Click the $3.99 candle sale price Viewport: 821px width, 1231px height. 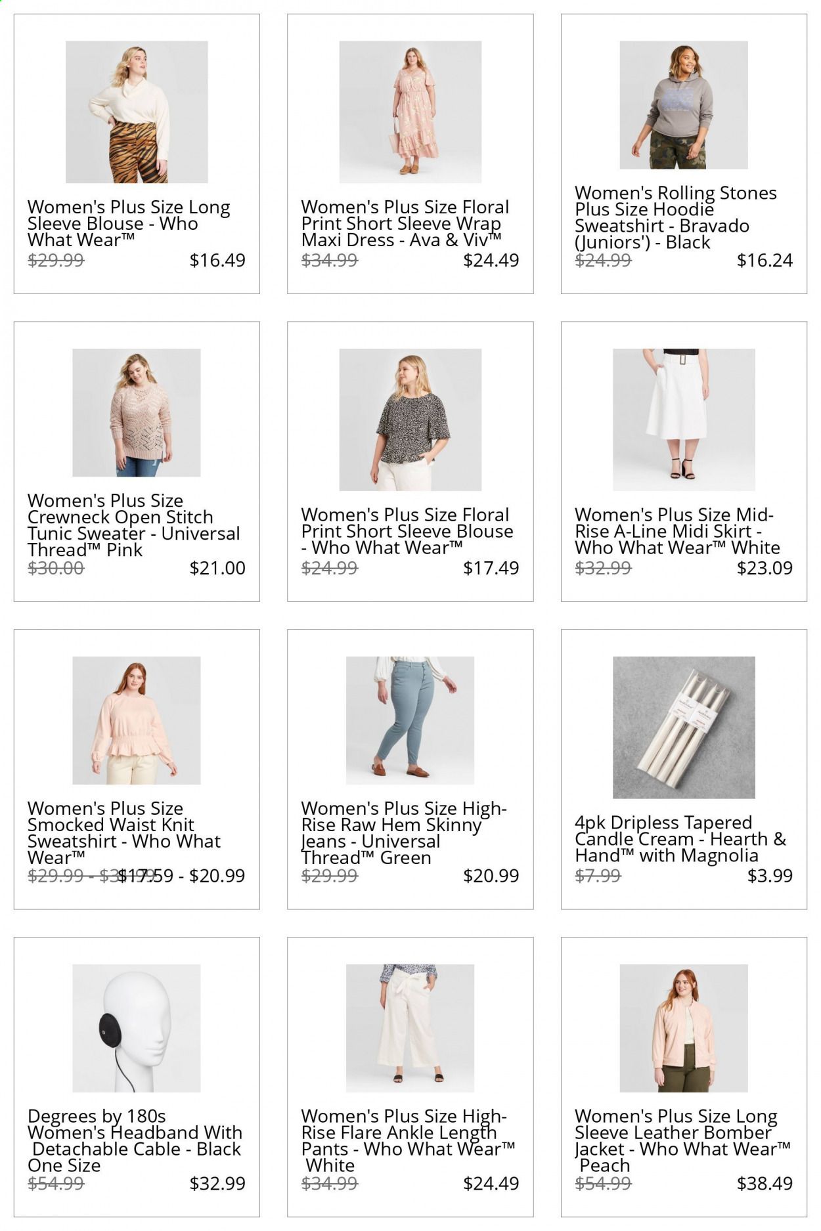coord(770,875)
